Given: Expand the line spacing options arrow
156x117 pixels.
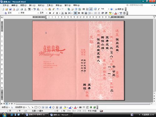Looking at the screenshot, I should tap(92, 13).
